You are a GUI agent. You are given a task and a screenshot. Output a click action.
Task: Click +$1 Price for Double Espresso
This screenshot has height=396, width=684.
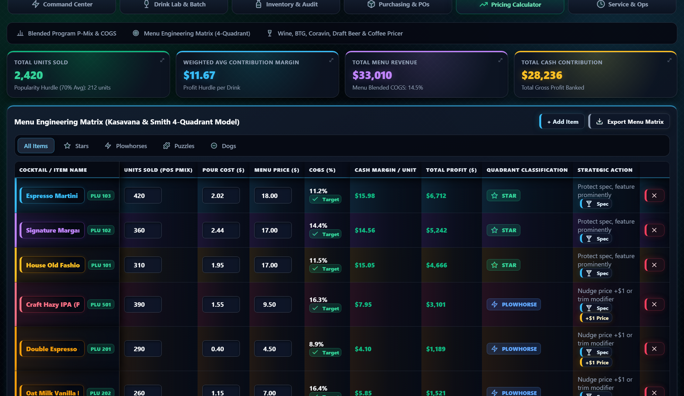click(596, 362)
